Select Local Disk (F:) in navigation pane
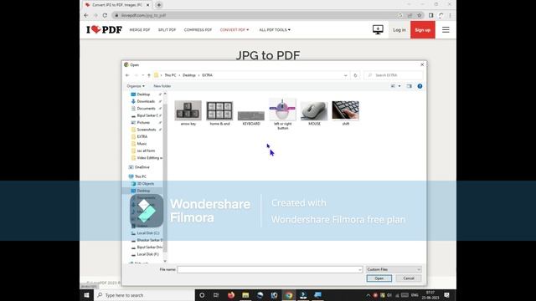This screenshot has height=301, width=536. [x=147, y=254]
